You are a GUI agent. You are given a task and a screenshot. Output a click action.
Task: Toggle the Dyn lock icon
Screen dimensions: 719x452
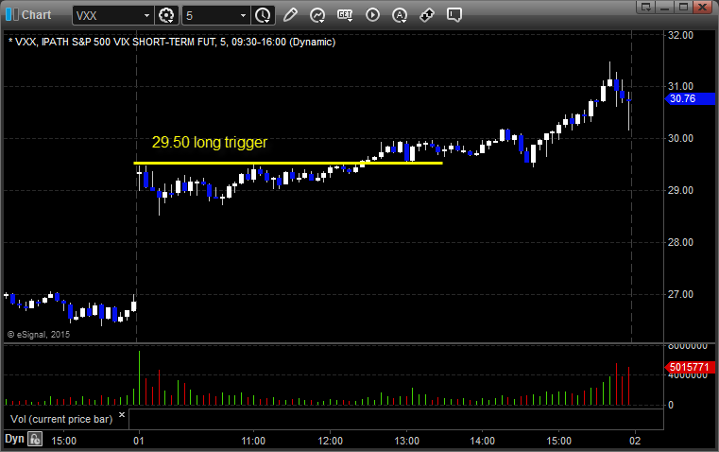[x=35, y=439]
